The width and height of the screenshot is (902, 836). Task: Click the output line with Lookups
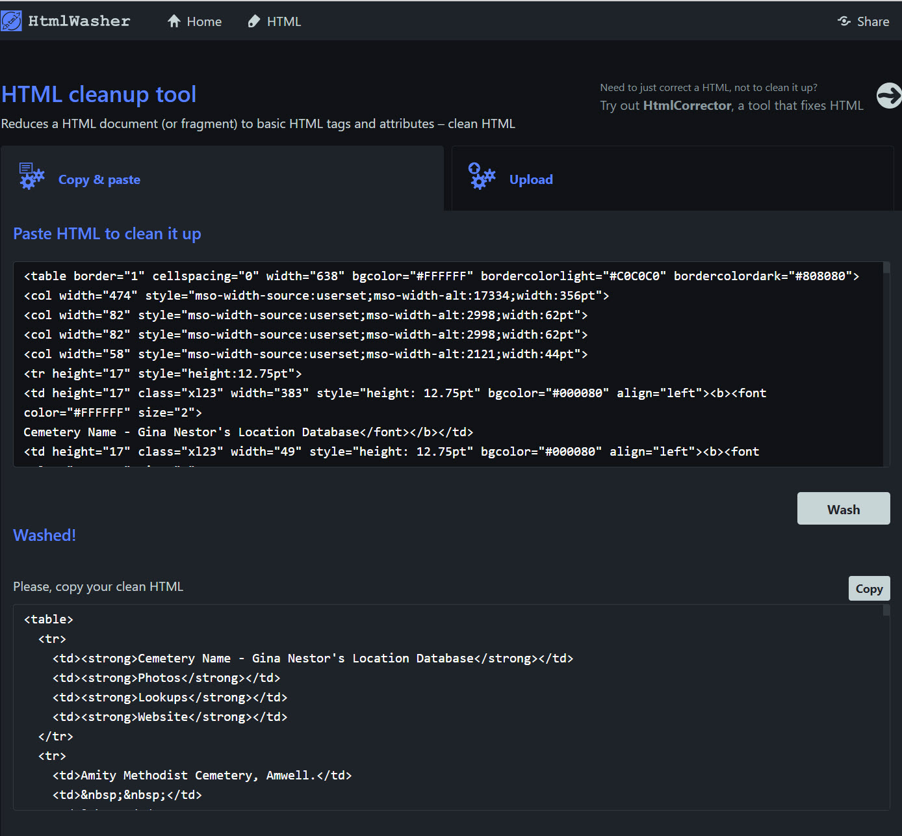(170, 697)
